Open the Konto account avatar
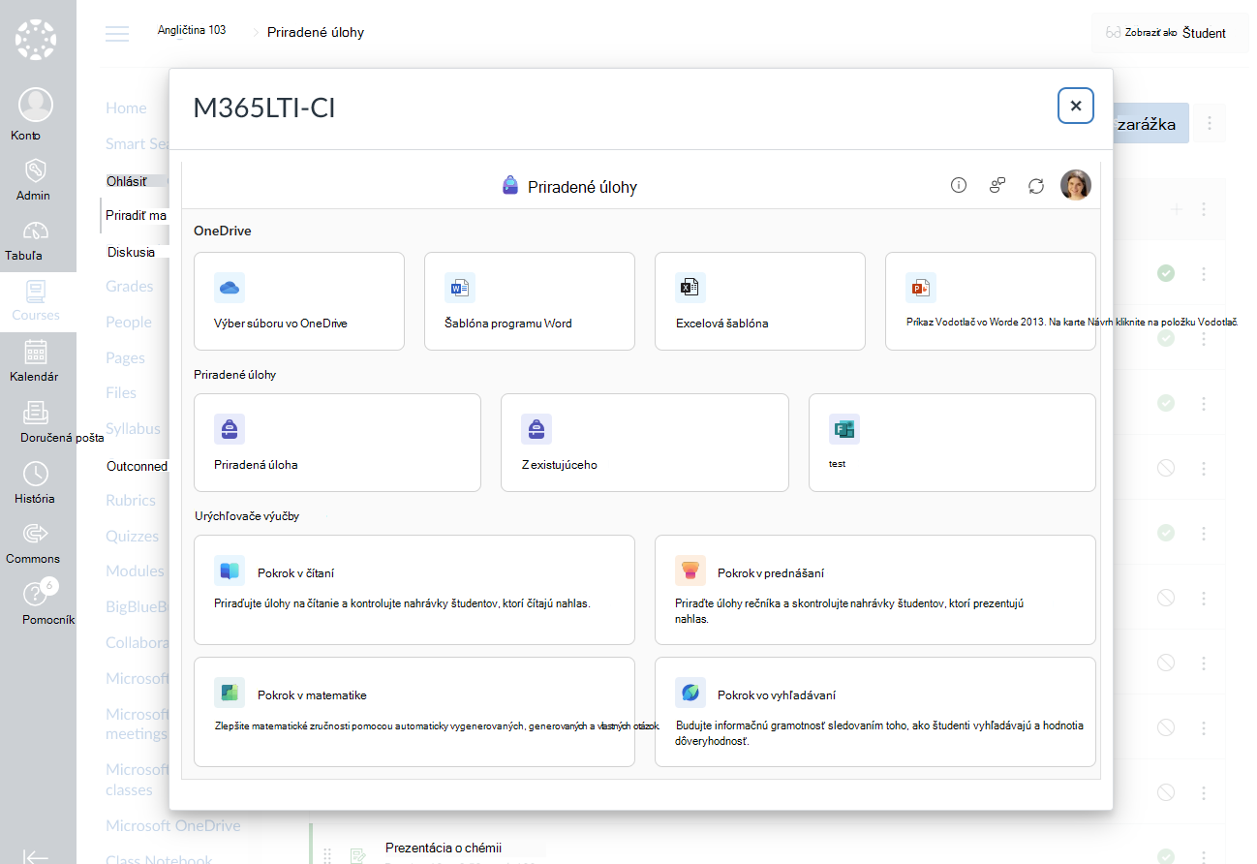 coord(36,105)
